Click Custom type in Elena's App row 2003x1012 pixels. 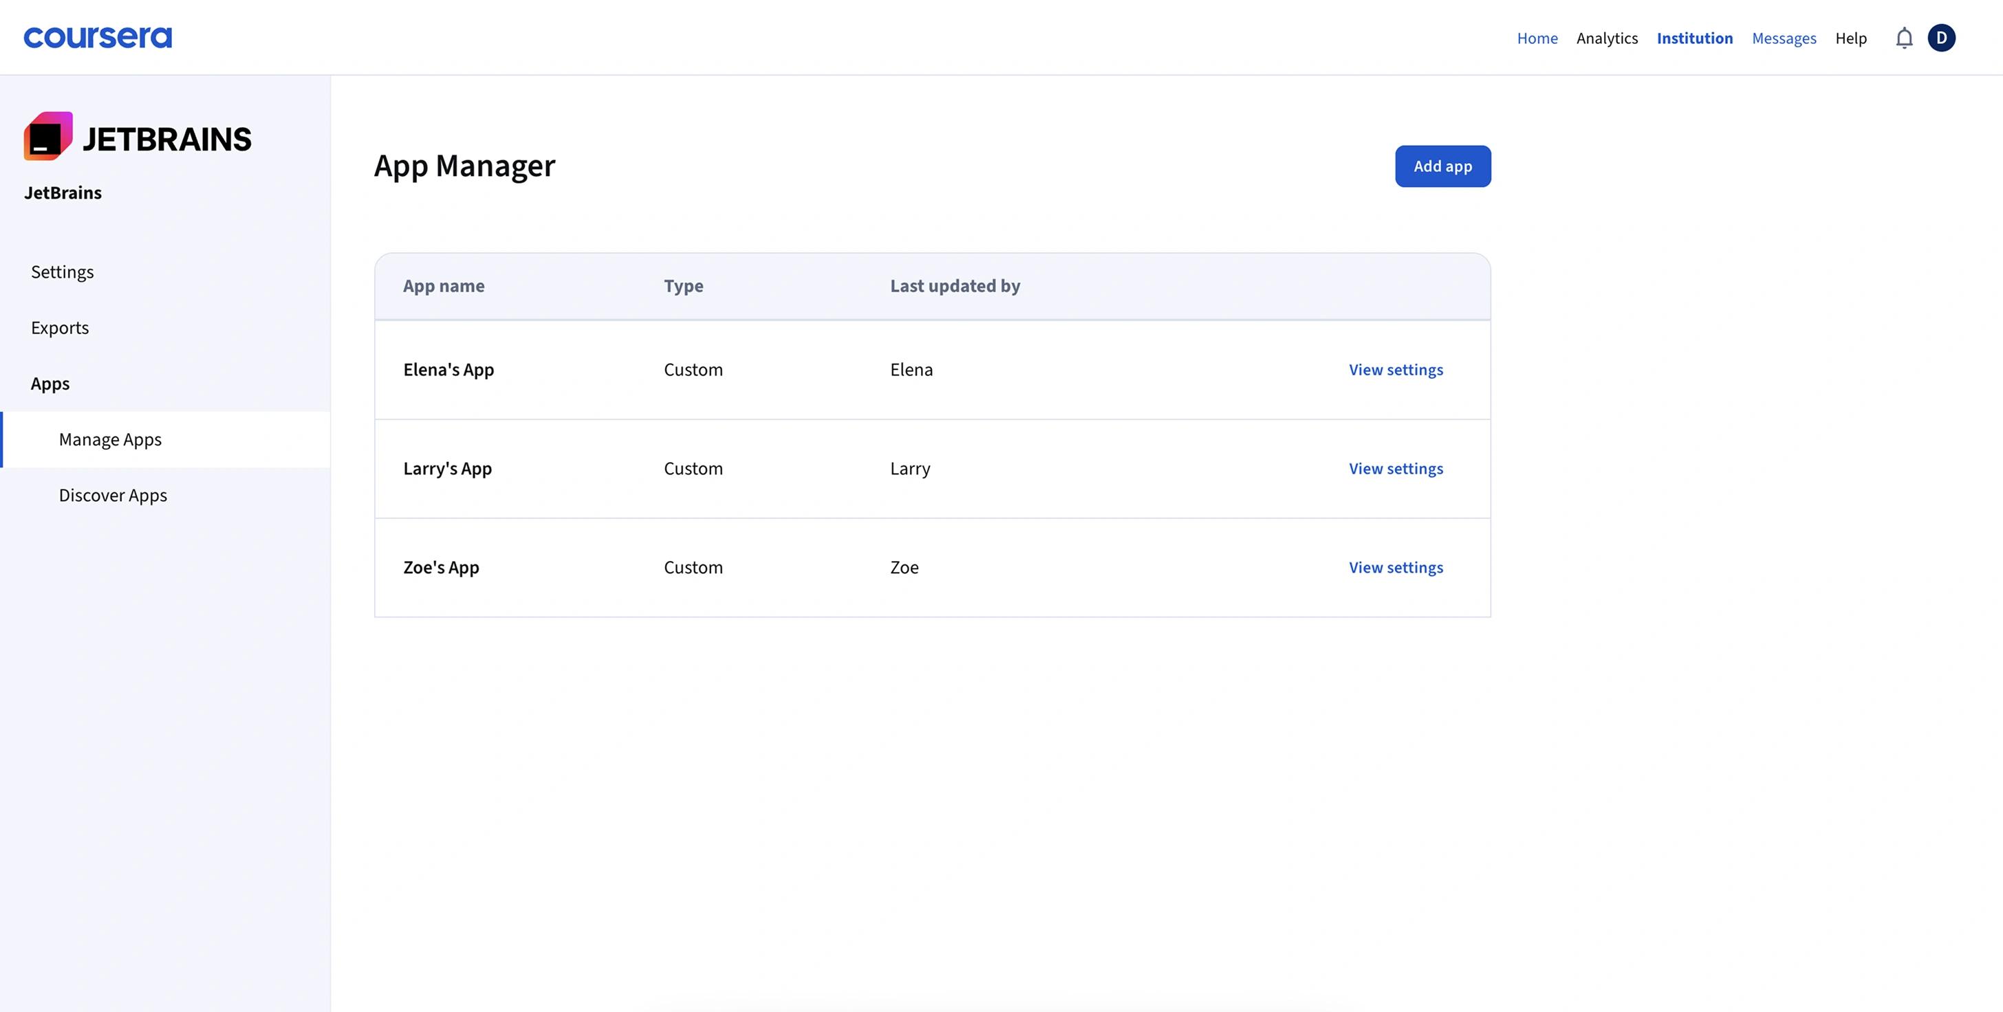tap(693, 370)
